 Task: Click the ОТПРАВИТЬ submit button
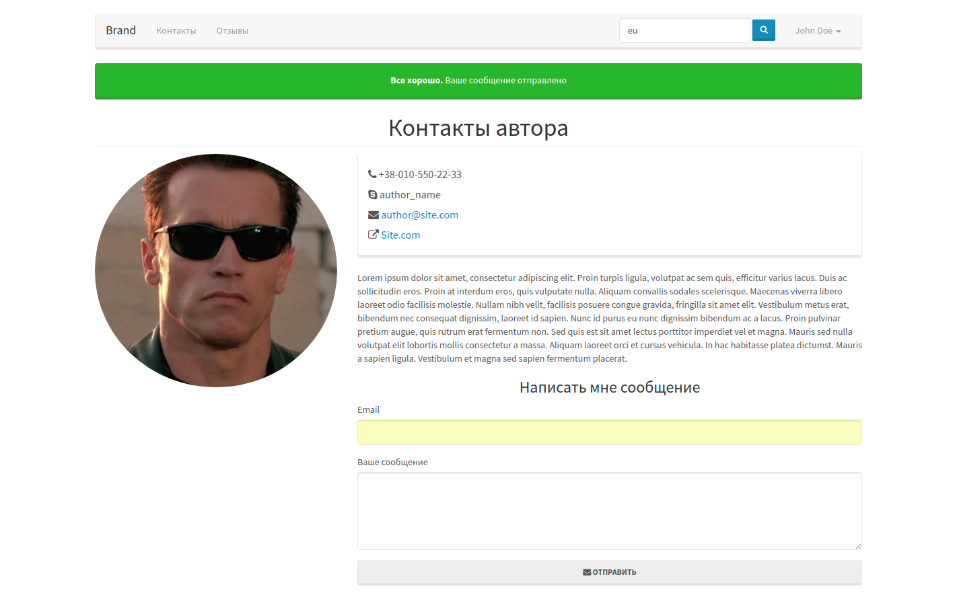click(610, 572)
